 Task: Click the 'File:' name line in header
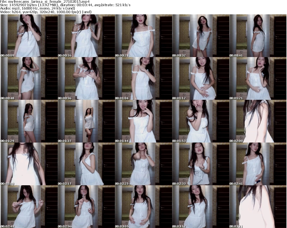(45, 2)
